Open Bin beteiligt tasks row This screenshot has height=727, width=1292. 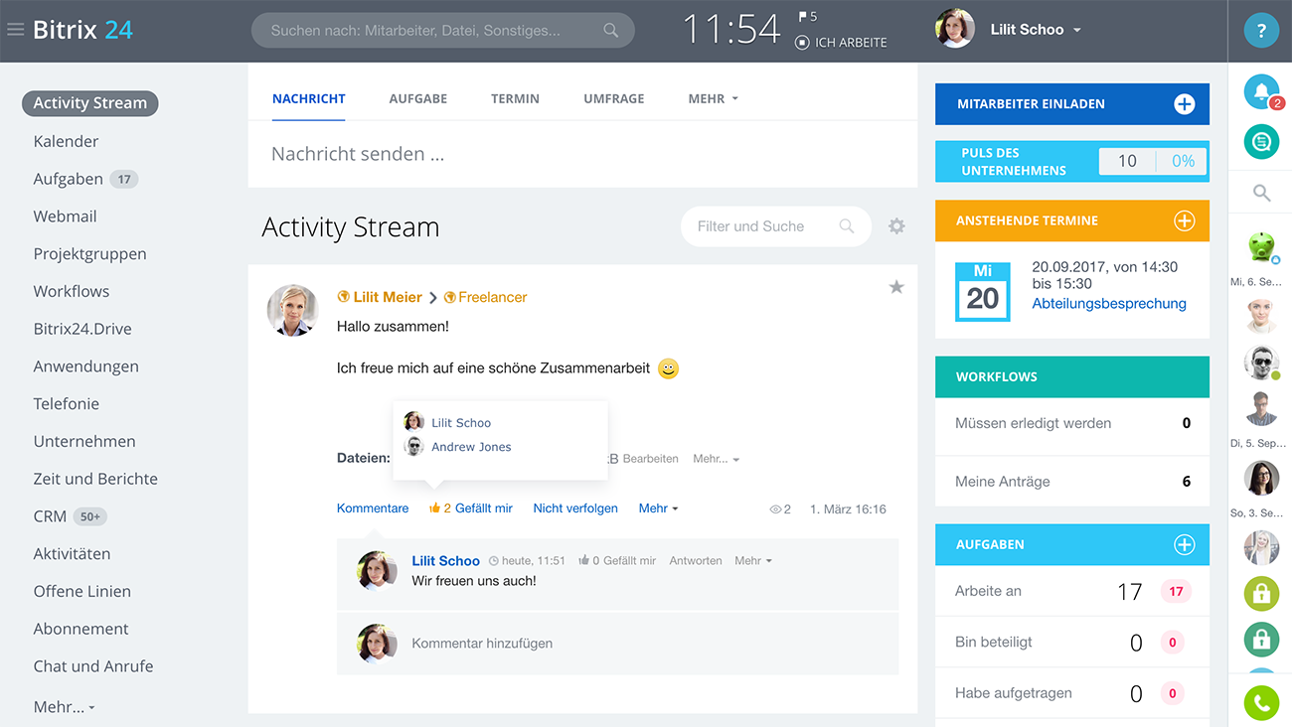pos(1072,643)
